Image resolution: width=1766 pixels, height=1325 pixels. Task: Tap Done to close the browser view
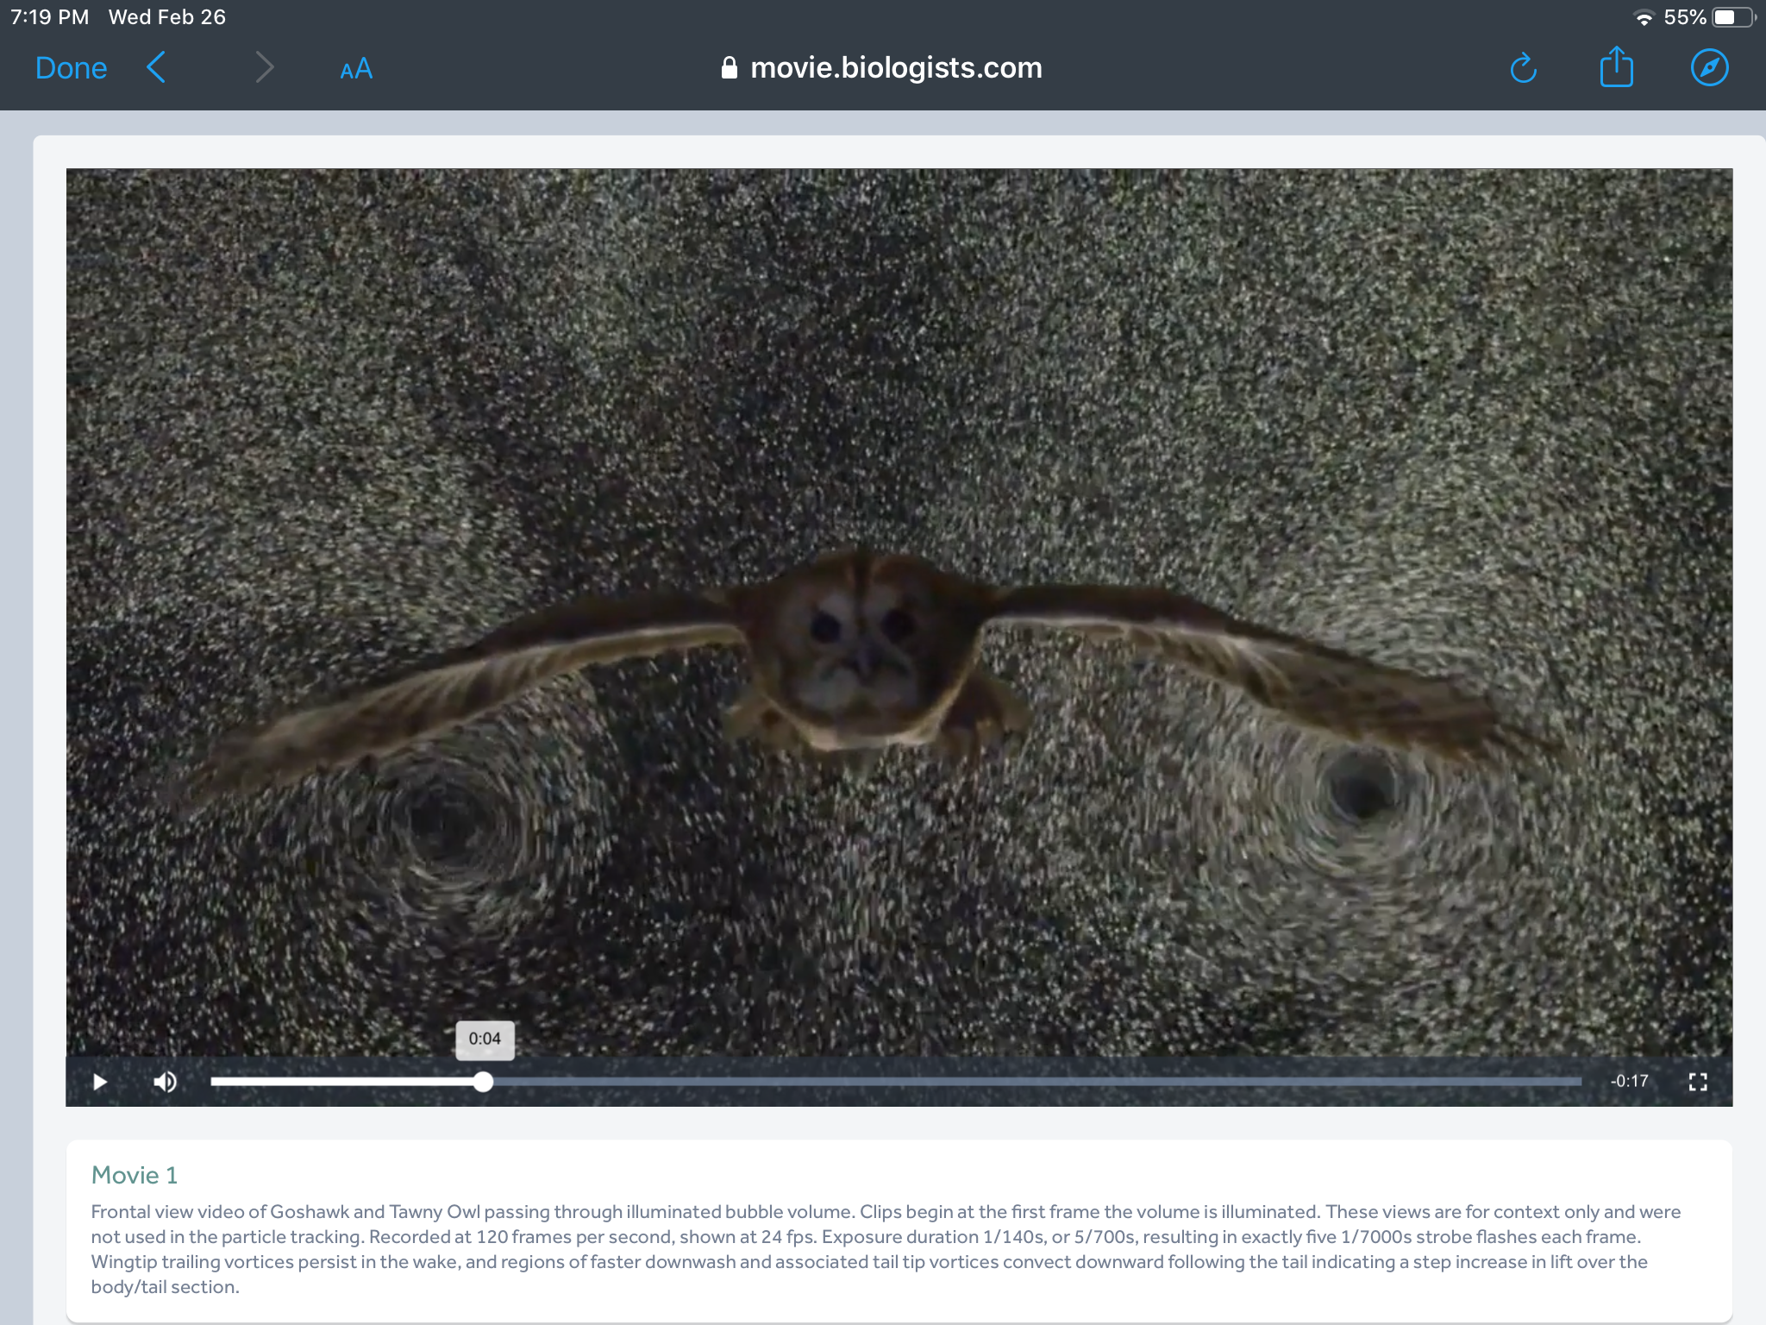pos(71,68)
